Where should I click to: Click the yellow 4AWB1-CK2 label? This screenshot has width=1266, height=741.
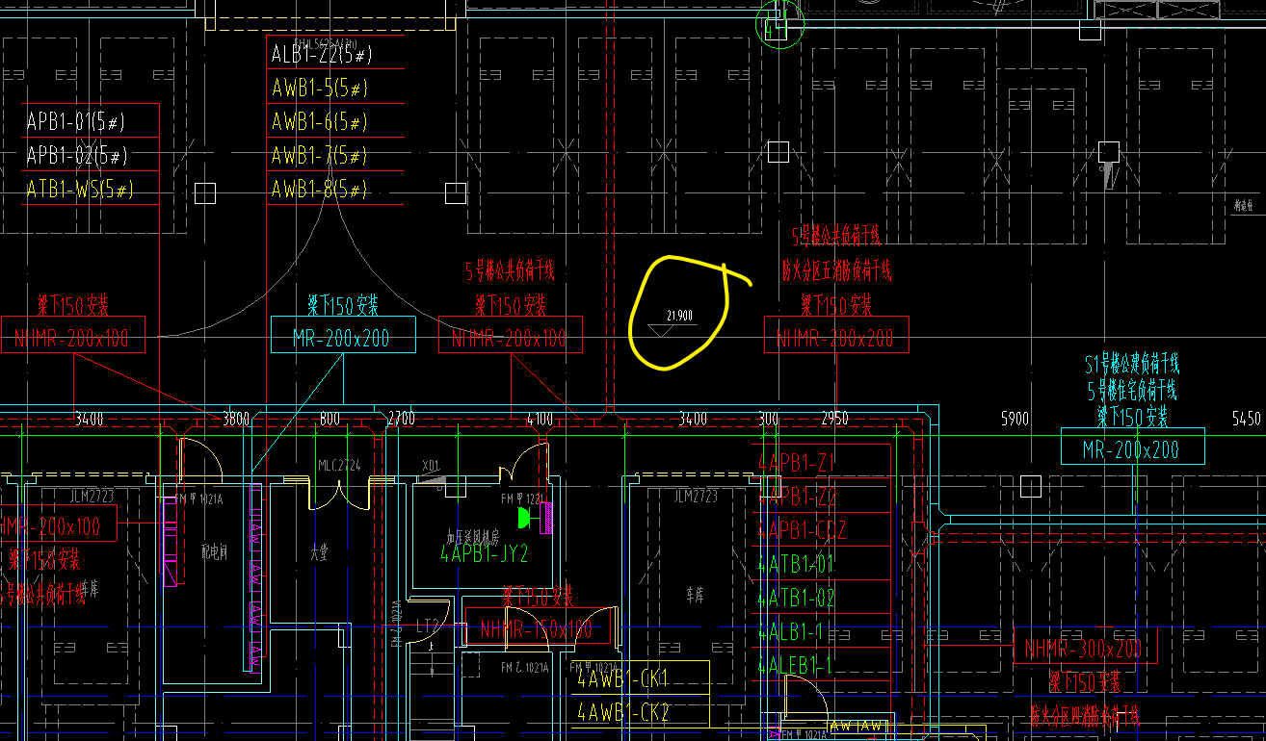(622, 712)
